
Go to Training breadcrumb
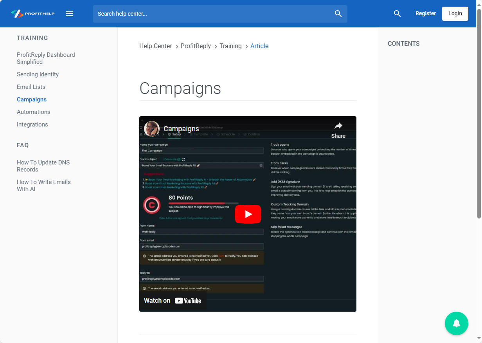tap(230, 46)
